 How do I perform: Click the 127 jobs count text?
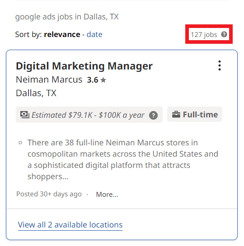(204, 34)
